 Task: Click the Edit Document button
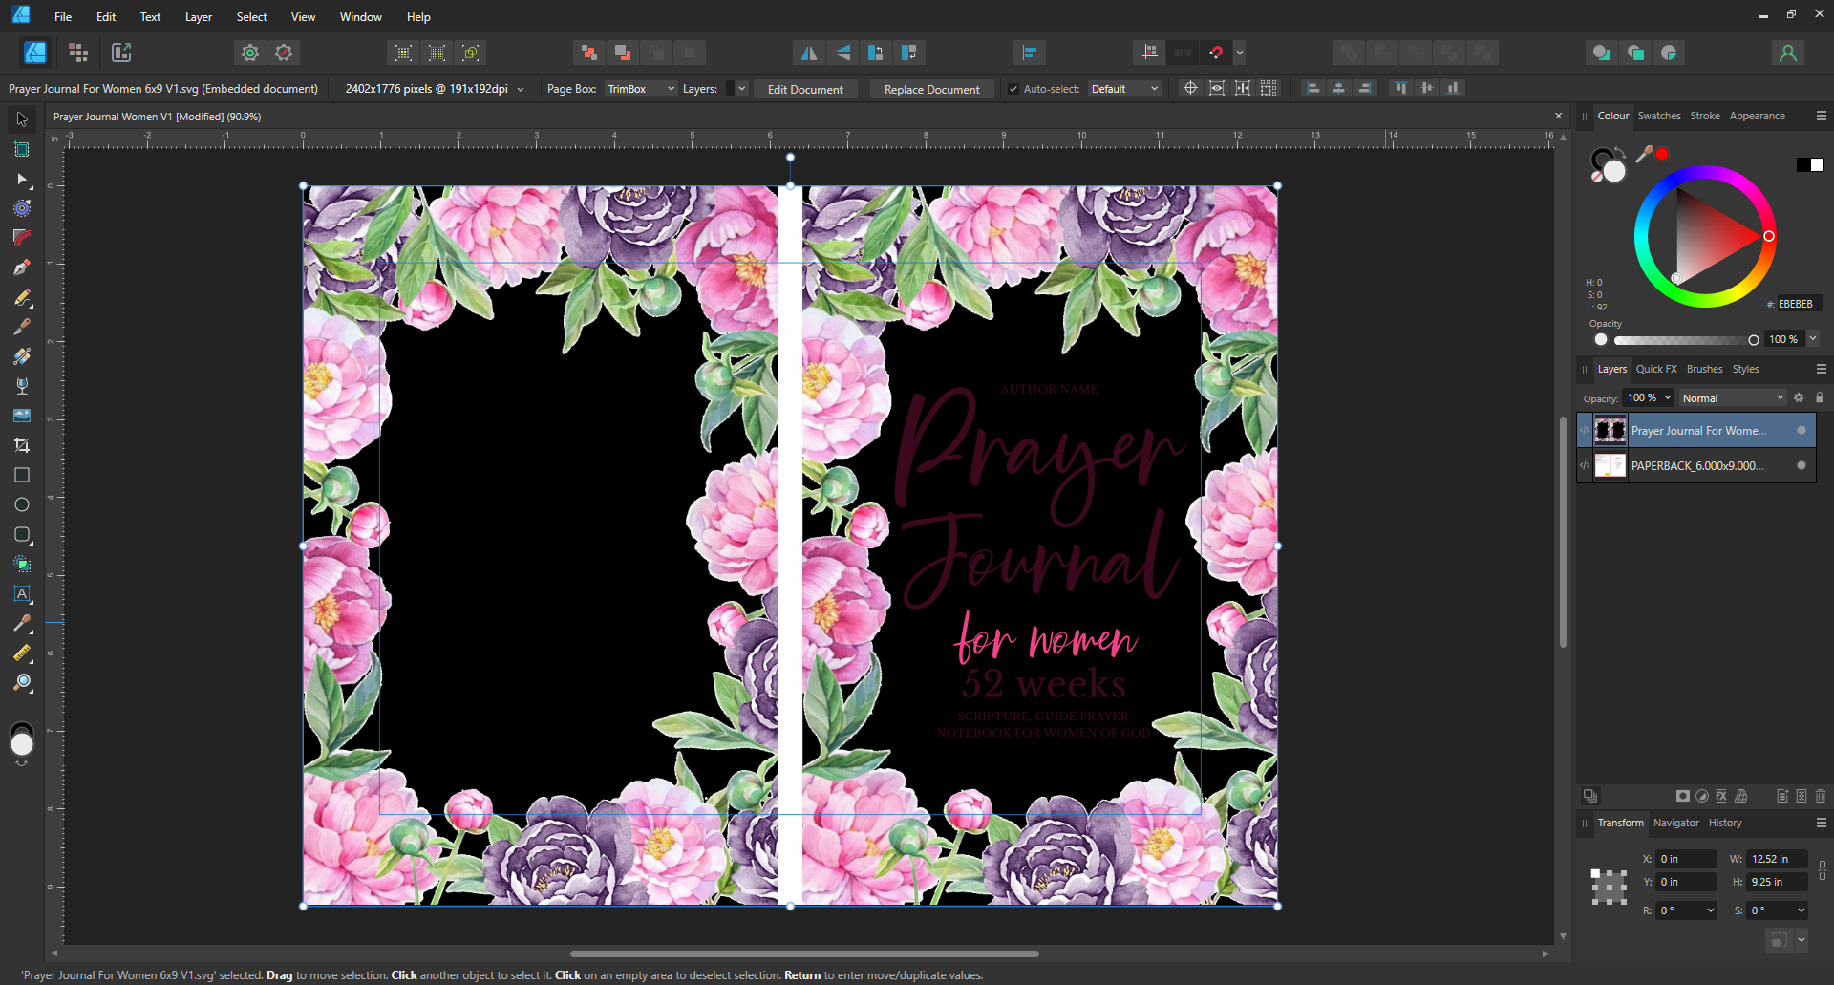coord(805,89)
